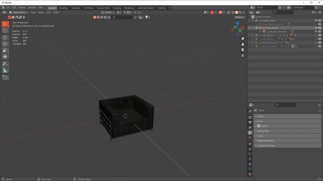Expand the Keying Sets panel
The height and width of the screenshot is (181, 323).
click(x=288, y=131)
